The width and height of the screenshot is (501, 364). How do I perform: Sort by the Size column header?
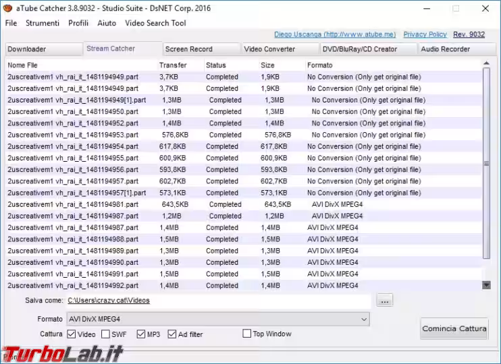[x=282, y=65]
